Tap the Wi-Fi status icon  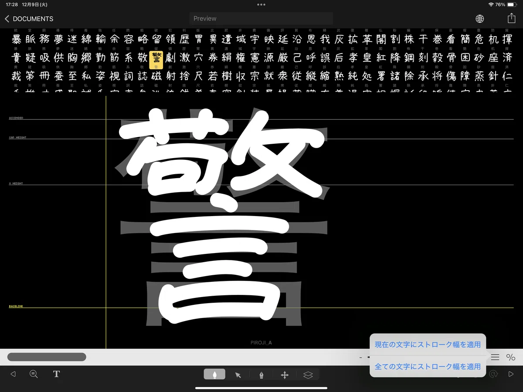click(491, 4)
